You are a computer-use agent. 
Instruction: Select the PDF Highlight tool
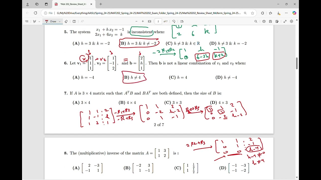pos(35,21)
